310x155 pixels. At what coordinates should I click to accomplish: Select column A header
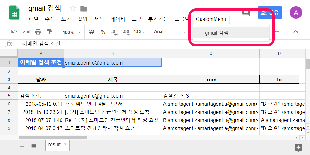[41, 53]
